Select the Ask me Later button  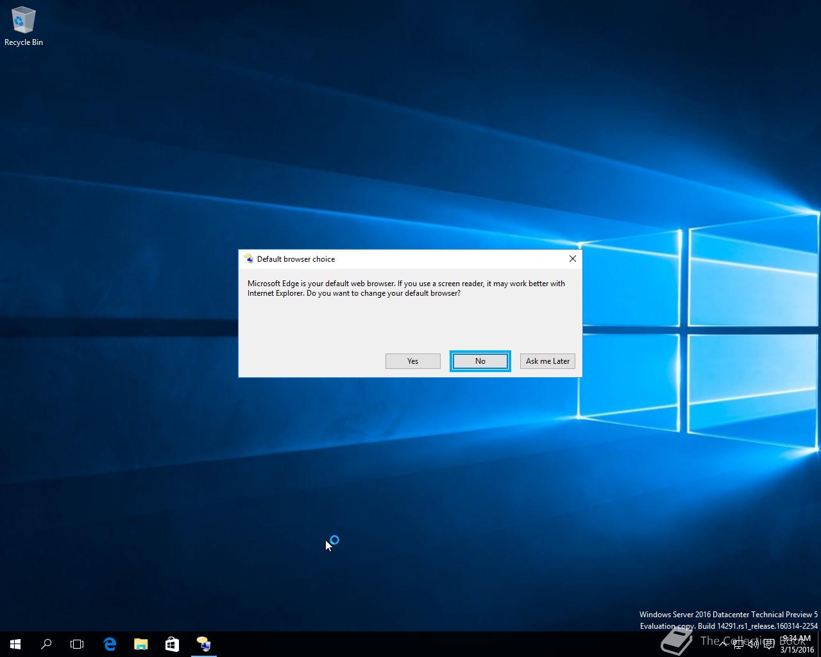pos(548,361)
